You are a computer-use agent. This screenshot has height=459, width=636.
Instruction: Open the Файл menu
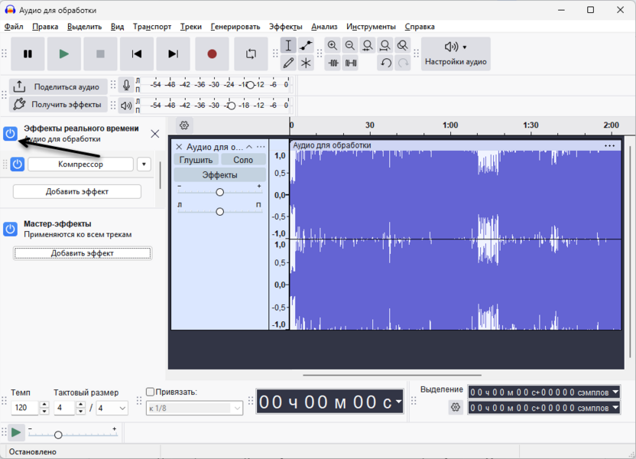click(x=14, y=27)
